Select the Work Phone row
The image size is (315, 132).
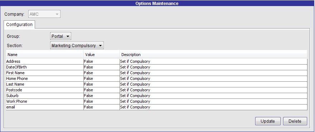[x=156, y=101]
